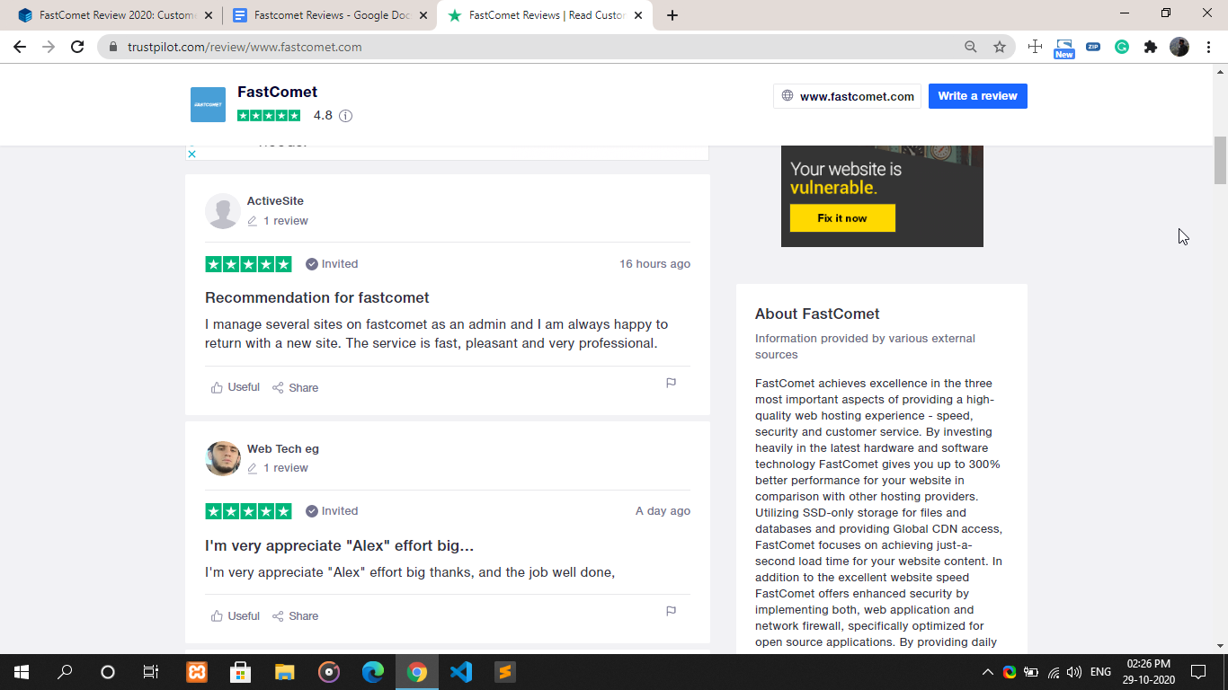Viewport: 1228px width, 690px height.
Task: Show hidden system tray icons
Action: point(987,672)
